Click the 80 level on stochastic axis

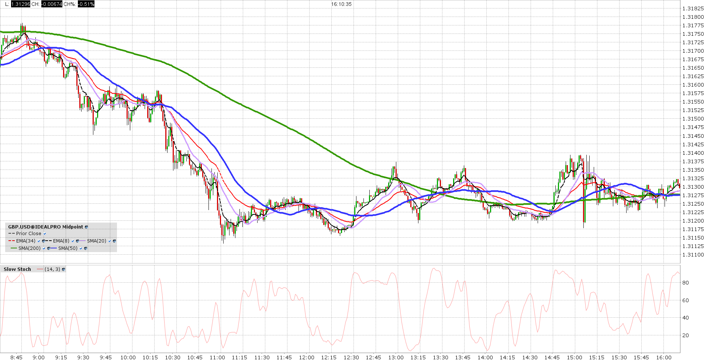(686, 283)
